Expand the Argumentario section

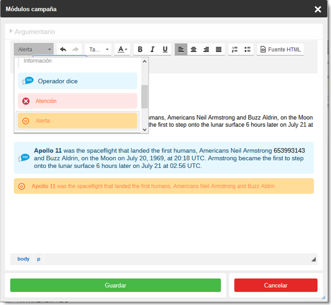coord(32,32)
